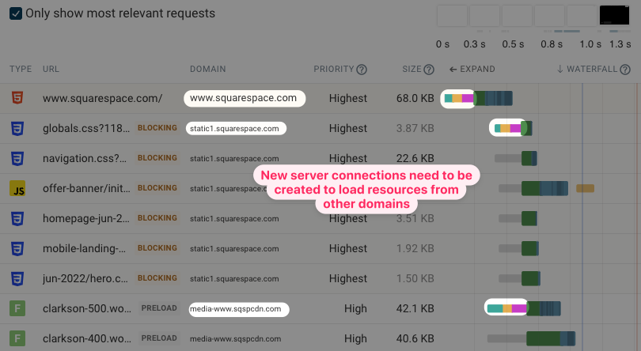Uncheck Only show most relevant requests
Screen dimensions: 641x351
click(16, 13)
